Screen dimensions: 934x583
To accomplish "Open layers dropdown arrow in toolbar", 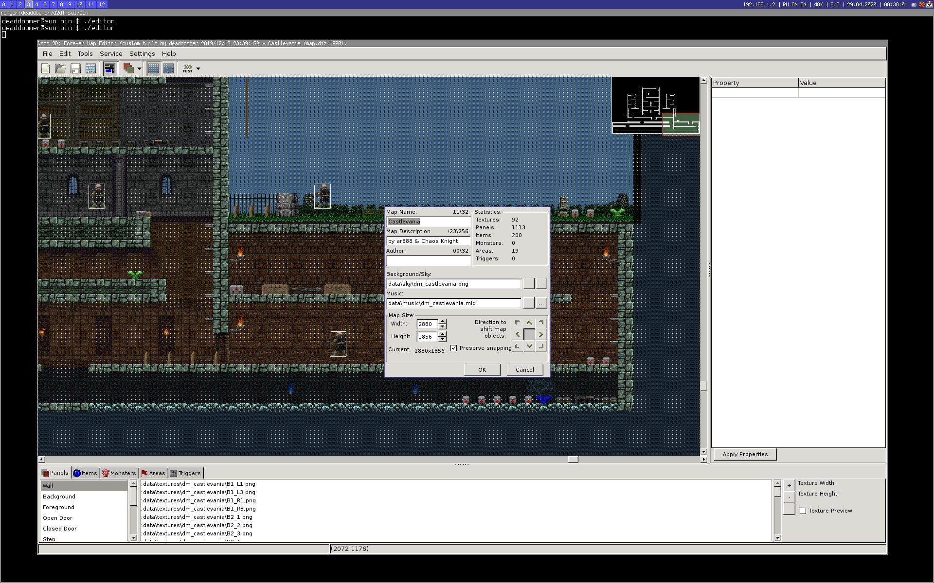I will pyautogui.click(x=139, y=69).
